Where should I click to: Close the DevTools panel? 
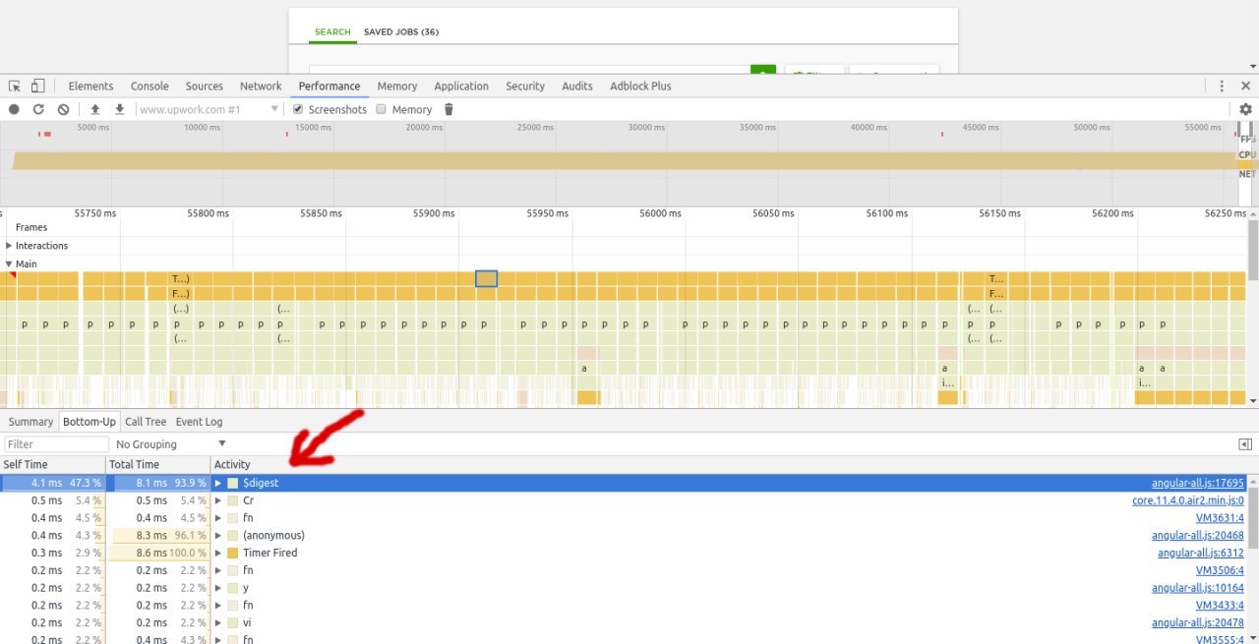tap(1245, 87)
